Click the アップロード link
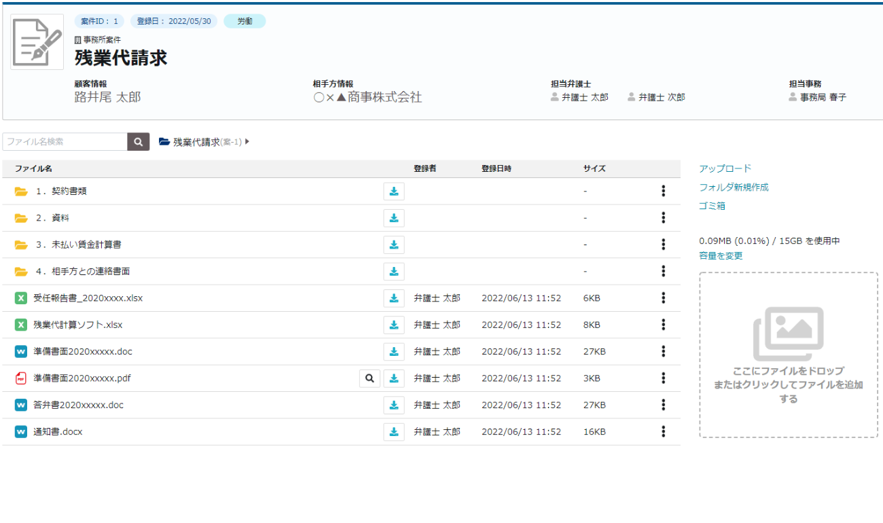 pyautogui.click(x=725, y=168)
